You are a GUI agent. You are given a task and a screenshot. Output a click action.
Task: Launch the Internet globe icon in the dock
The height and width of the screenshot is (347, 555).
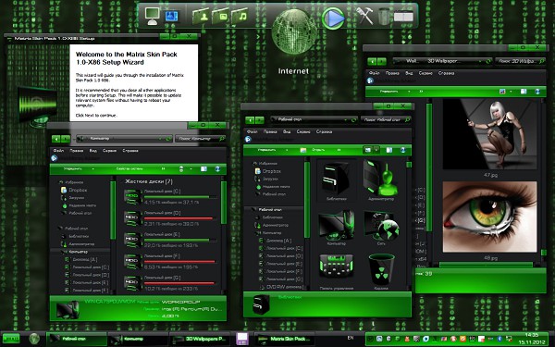pos(294,31)
